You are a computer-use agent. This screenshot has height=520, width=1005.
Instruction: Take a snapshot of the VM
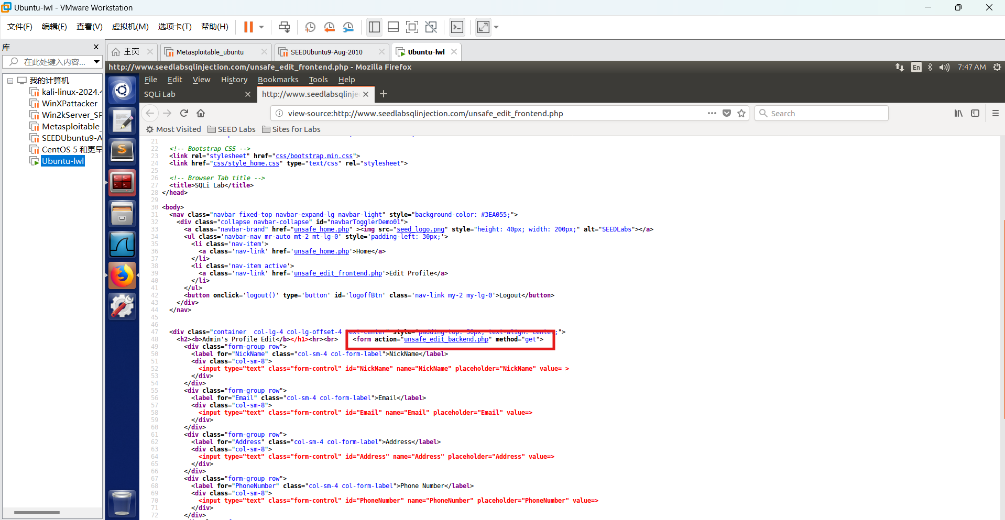[310, 27]
